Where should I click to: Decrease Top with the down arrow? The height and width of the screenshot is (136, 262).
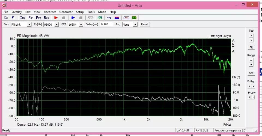click(251, 40)
